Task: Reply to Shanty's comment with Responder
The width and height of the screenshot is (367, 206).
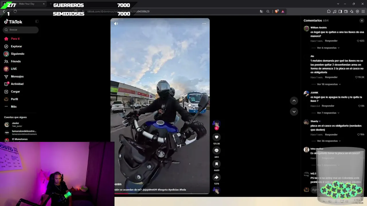Action: pyautogui.click(x=331, y=134)
